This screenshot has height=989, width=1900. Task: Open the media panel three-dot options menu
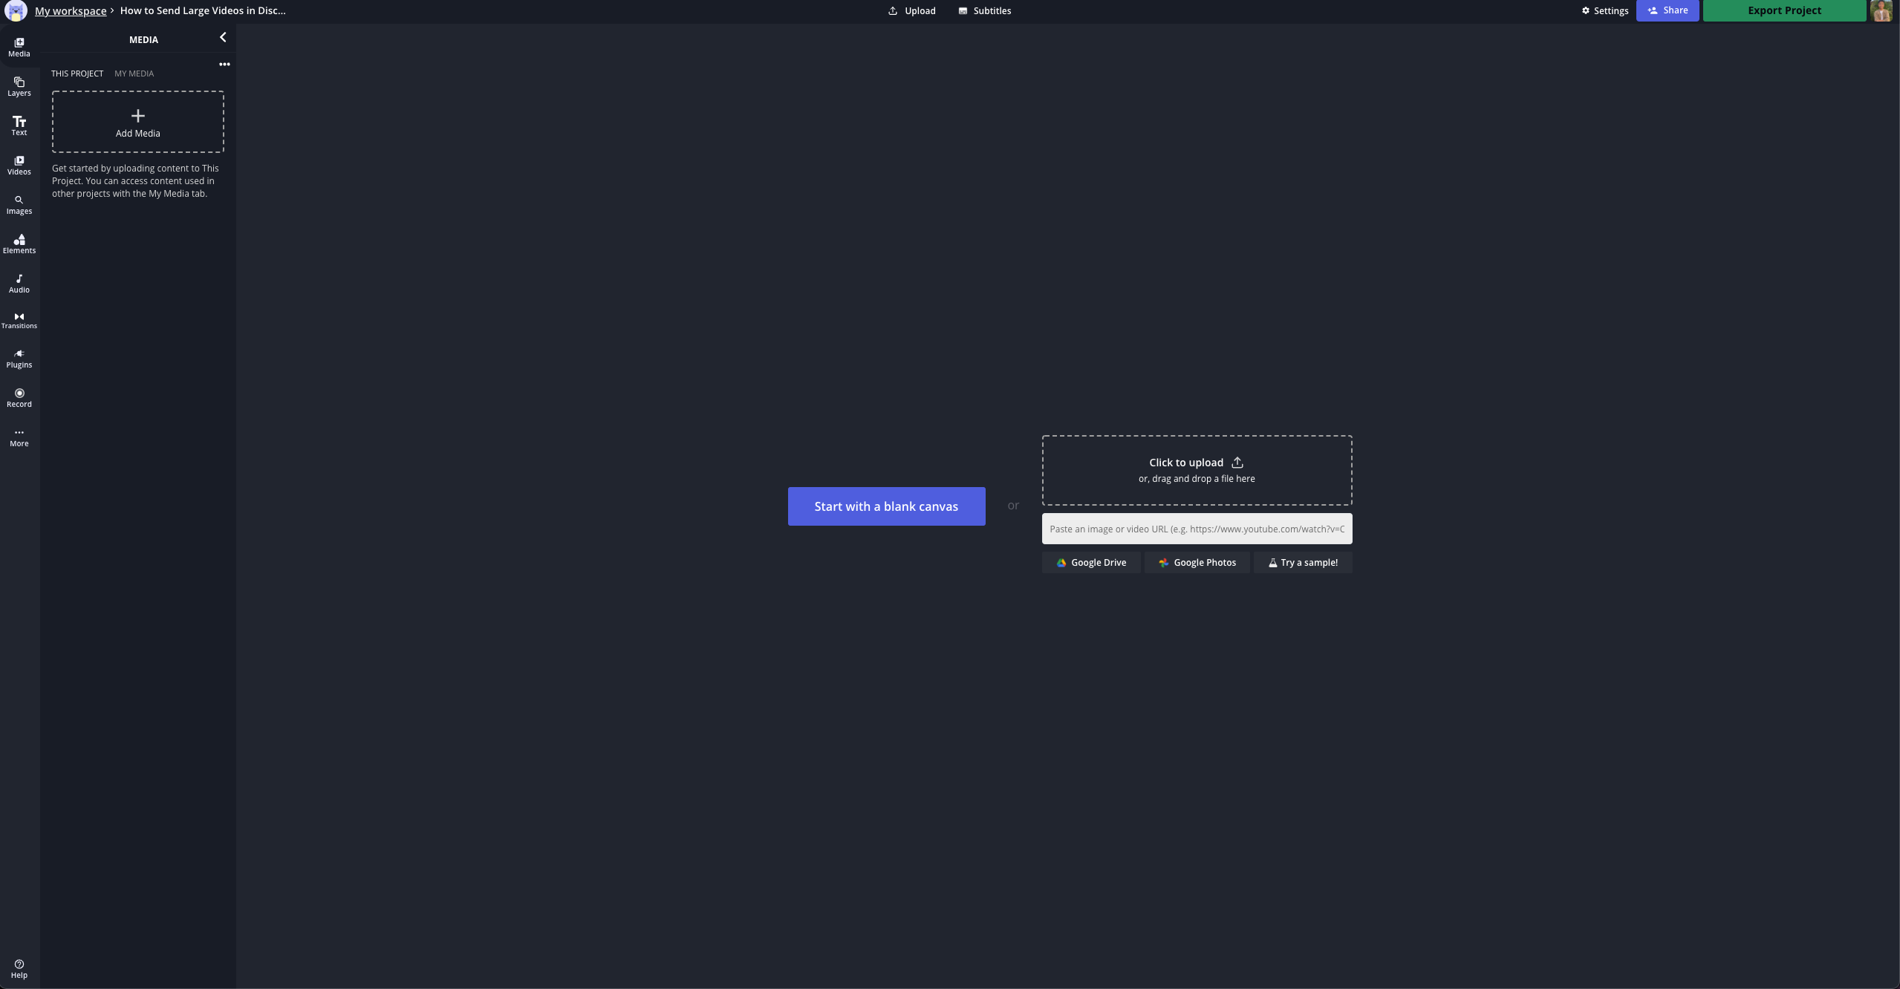click(x=224, y=65)
